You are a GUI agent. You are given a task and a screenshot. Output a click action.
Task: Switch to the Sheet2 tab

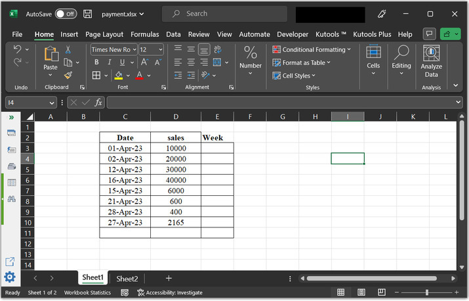(127, 279)
